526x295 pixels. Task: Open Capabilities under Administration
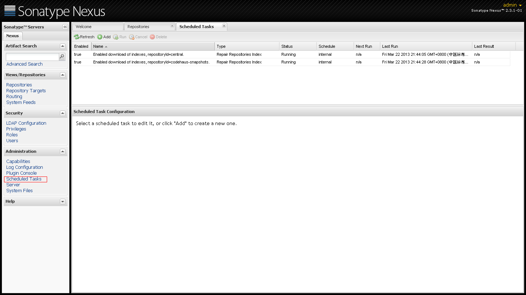pyautogui.click(x=18, y=162)
